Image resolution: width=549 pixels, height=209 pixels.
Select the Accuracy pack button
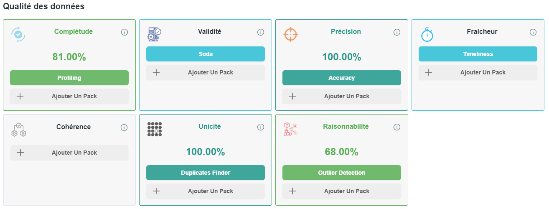(342, 78)
